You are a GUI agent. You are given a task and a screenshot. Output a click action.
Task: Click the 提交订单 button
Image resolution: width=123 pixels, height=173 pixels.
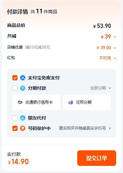[97, 158]
